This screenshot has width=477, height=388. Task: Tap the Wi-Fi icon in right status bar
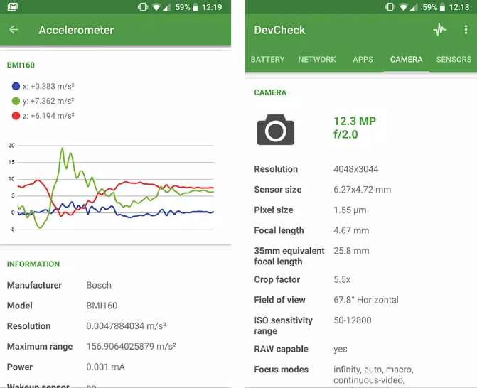[404, 7]
